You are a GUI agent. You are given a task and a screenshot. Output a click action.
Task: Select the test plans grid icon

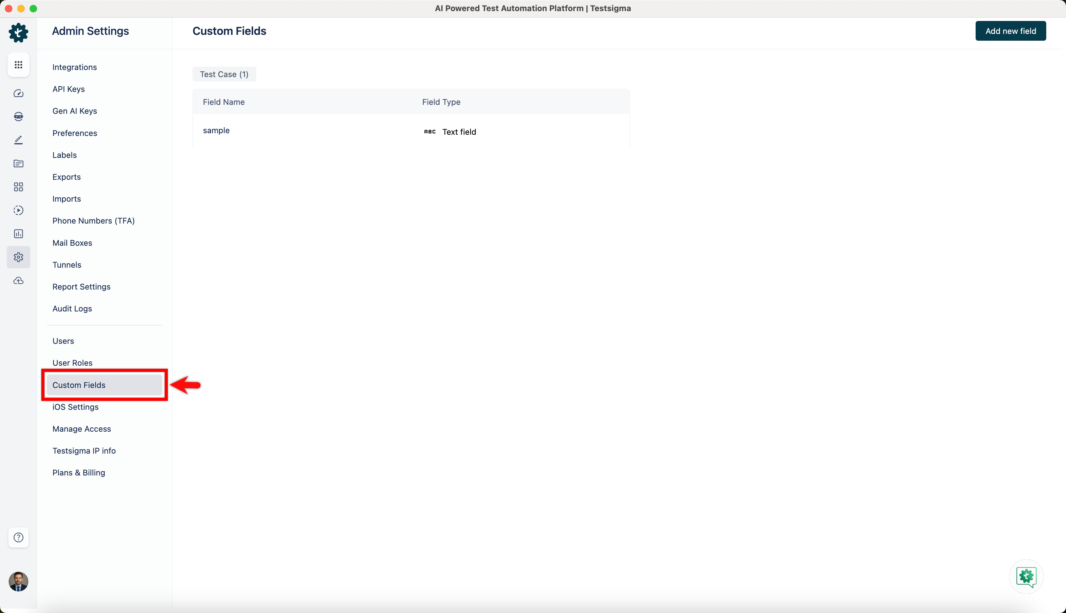[x=18, y=187]
